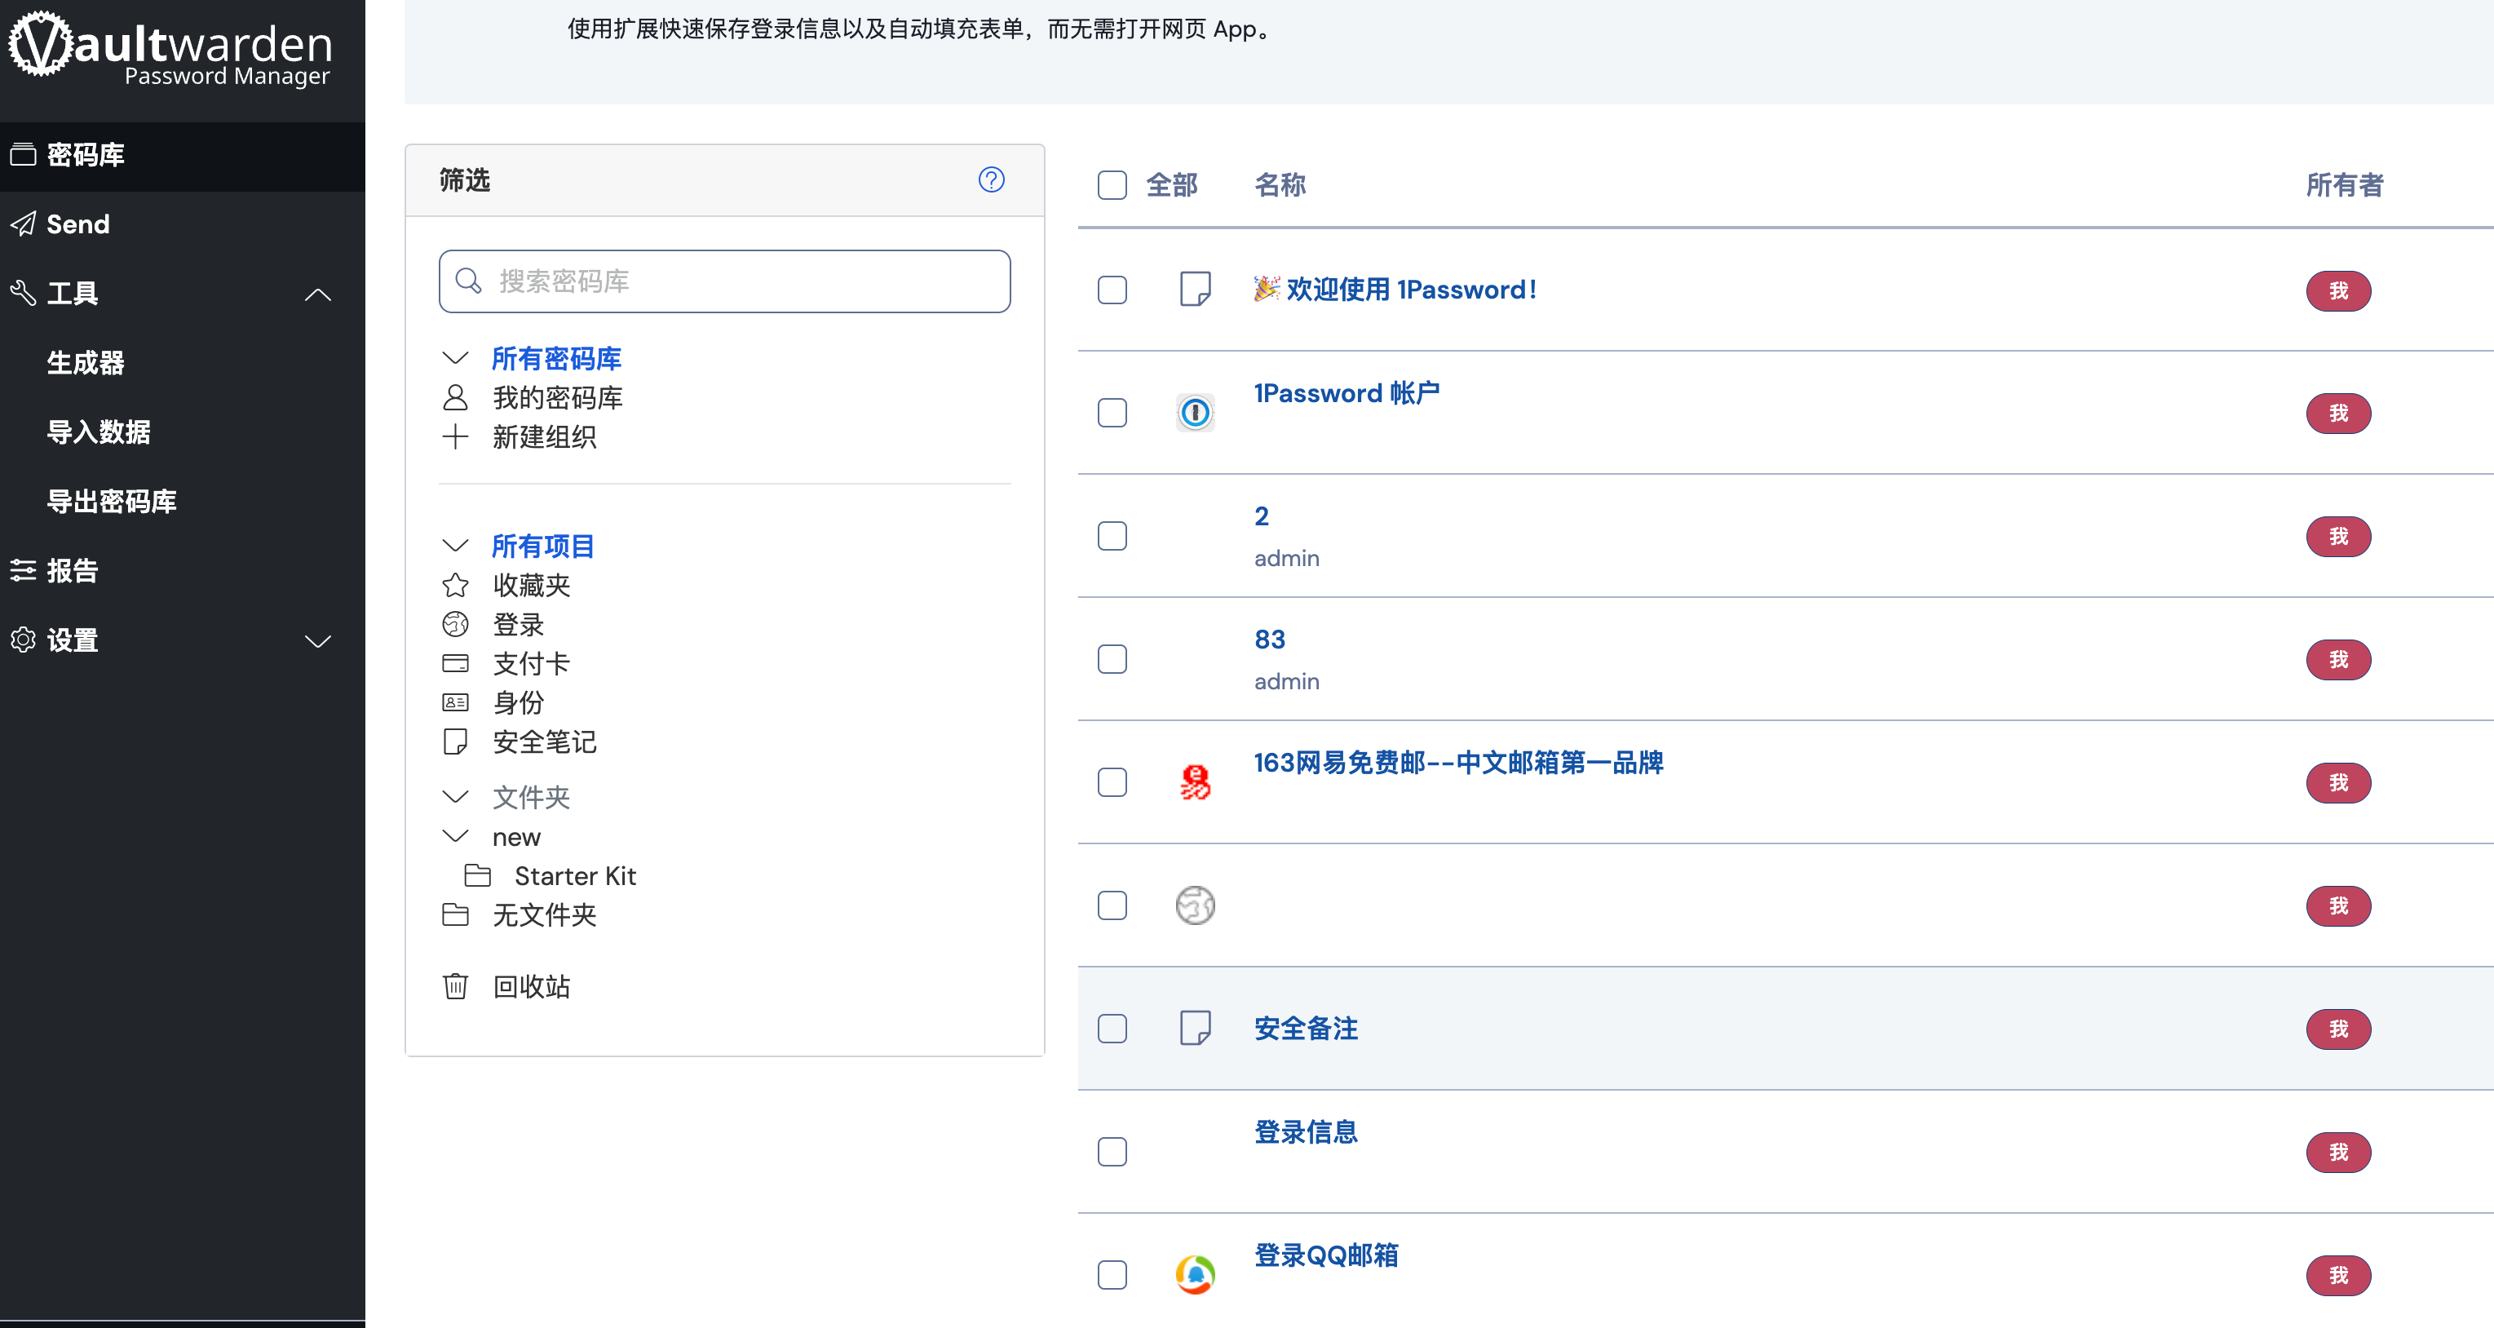
Task: Tick the checkbox for 安全备注 item
Action: [1112, 1029]
